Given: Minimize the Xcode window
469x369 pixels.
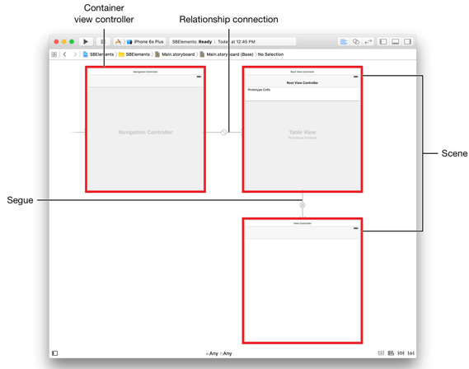Looking at the screenshot, I should (x=64, y=41).
